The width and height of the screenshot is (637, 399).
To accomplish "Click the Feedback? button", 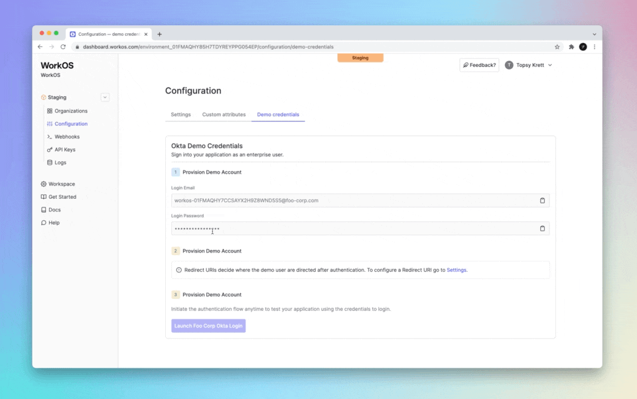I will [x=479, y=65].
